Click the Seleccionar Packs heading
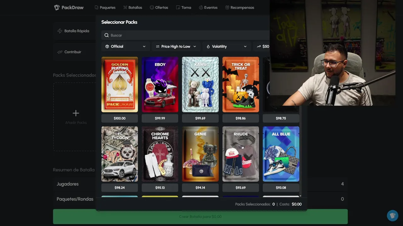Viewport: 403px width, 226px height. (x=119, y=22)
